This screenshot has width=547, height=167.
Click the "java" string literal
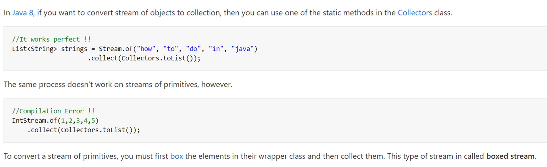[242, 49]
